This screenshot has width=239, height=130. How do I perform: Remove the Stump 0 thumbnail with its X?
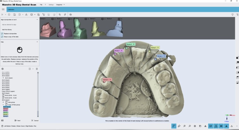55,19
